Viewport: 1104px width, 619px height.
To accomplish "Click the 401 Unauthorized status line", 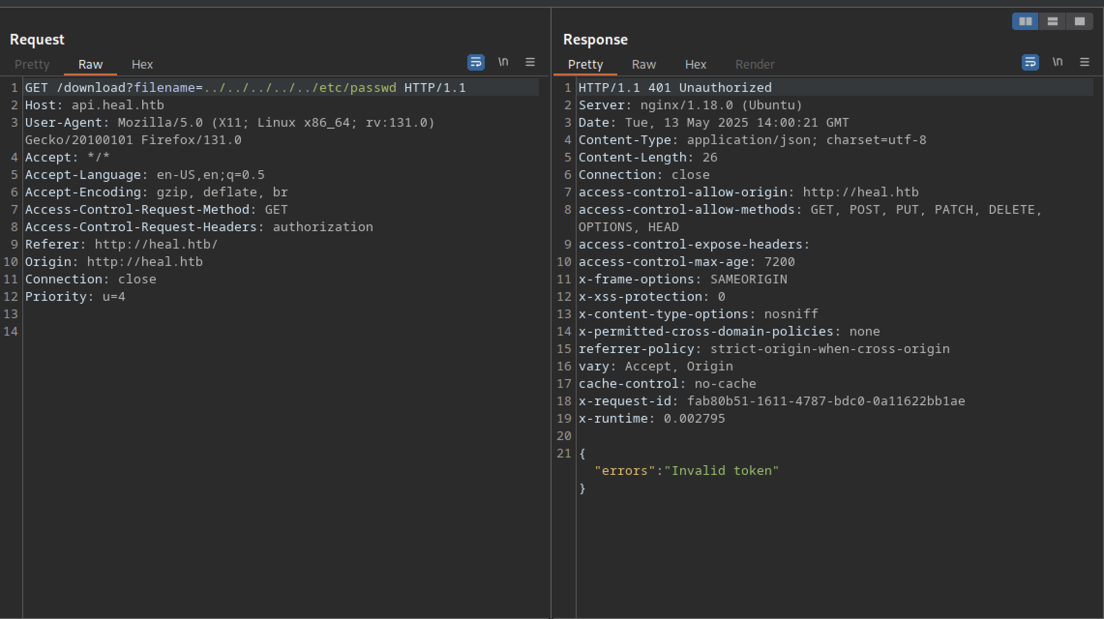I will 675,88.
